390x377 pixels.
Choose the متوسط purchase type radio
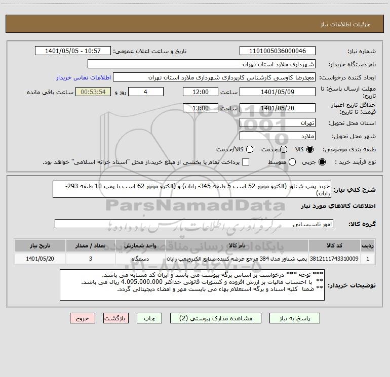pos(292,162)
